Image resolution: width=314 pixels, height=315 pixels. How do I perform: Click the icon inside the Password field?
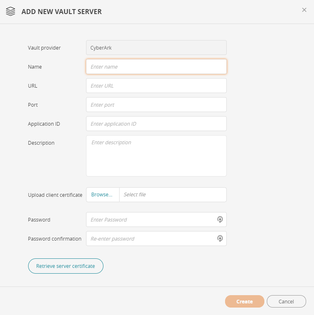coord(220,220)
